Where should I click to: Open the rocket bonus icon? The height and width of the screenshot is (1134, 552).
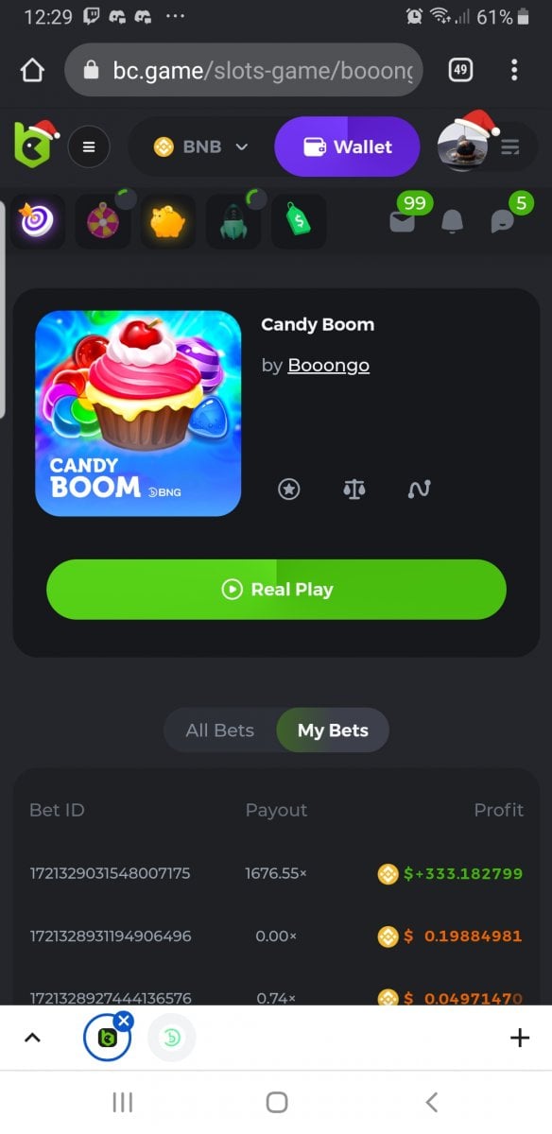233,221
